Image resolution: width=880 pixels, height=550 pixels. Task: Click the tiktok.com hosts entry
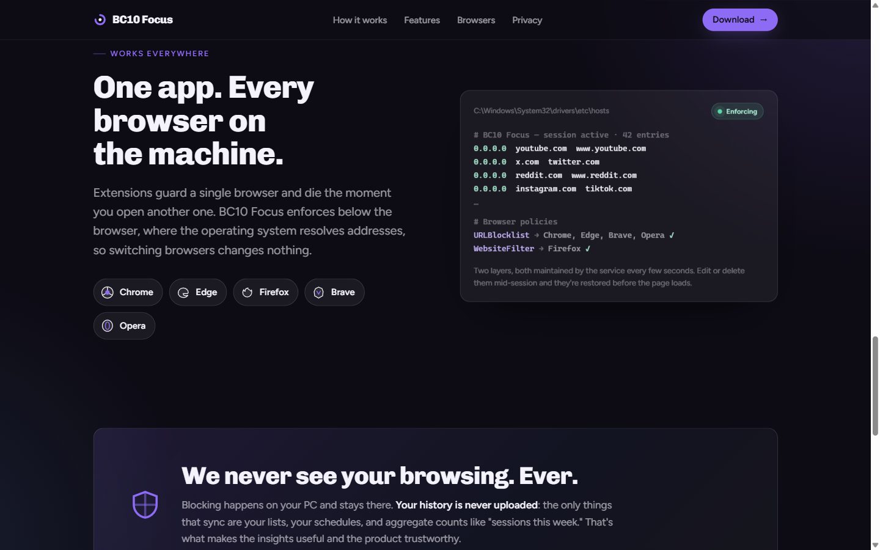click(609, 189)
